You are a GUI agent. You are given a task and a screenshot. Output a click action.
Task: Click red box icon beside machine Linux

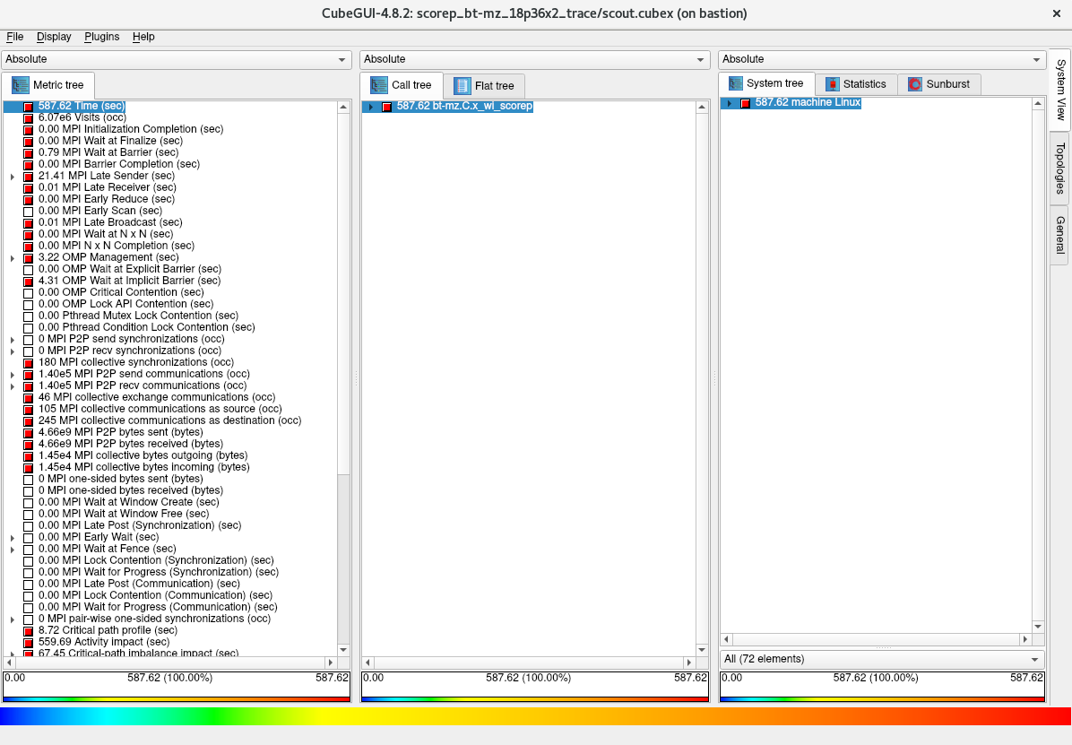coord(745,103)
